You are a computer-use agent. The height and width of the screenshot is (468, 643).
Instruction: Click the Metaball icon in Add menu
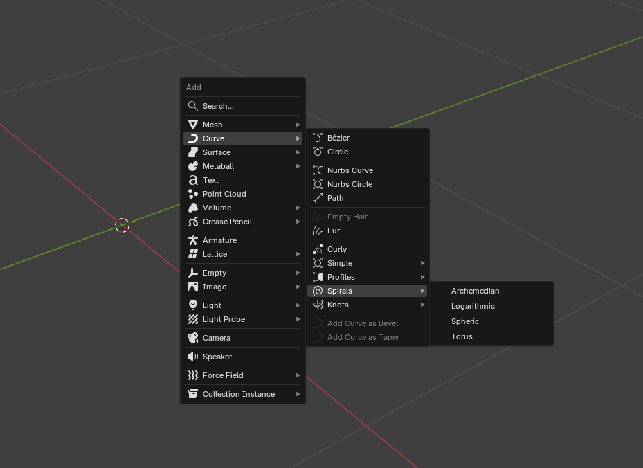click(193, 166)
